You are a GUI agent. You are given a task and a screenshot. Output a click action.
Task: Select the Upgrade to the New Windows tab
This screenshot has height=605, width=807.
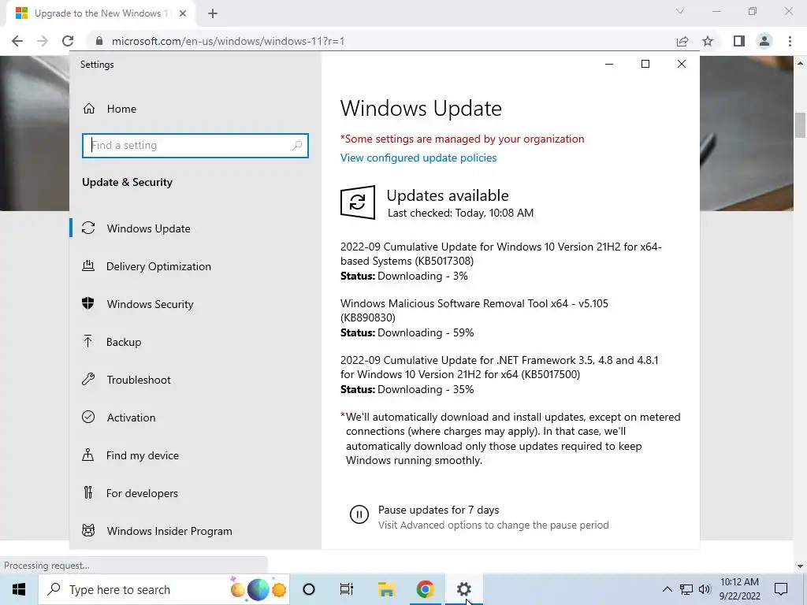tap(101, 13)
